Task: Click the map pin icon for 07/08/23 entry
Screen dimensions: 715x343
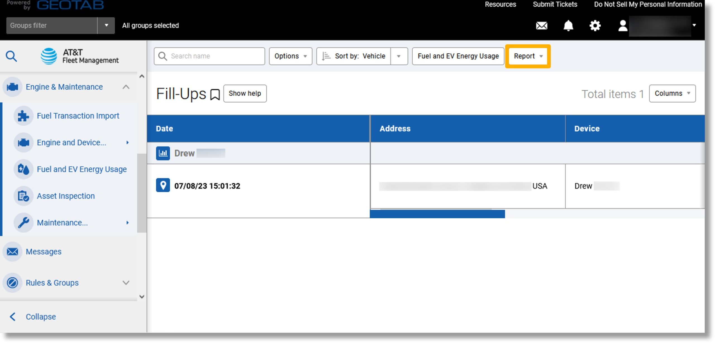Action: 163,185
